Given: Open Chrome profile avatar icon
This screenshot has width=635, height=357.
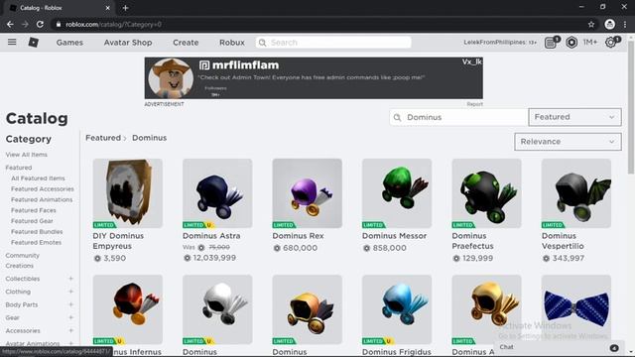Looking at the screenshot, I should coord(609,24).
